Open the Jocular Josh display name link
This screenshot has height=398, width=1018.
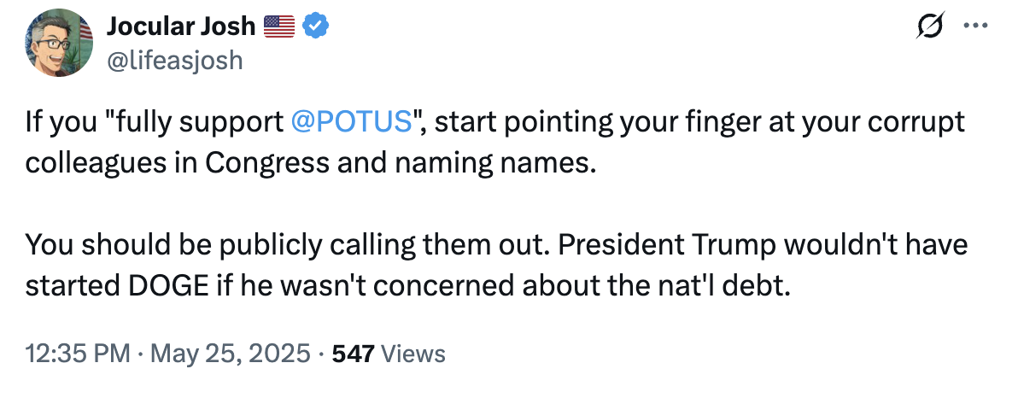point(180,26)
